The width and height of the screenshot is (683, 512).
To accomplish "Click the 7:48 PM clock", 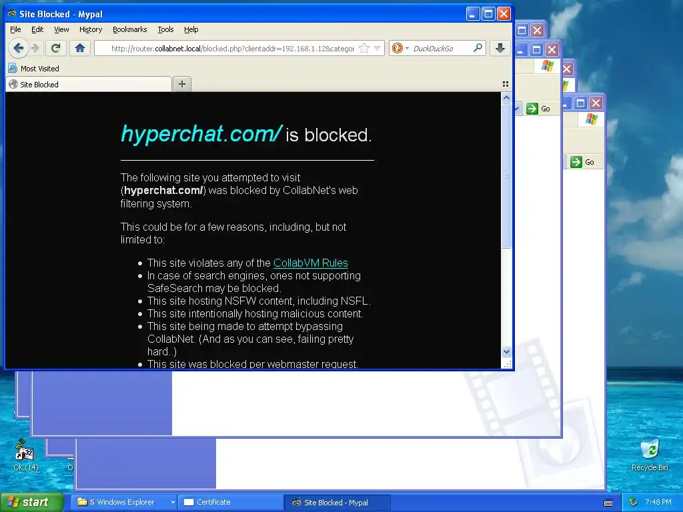I will click(x=658, y=502).
